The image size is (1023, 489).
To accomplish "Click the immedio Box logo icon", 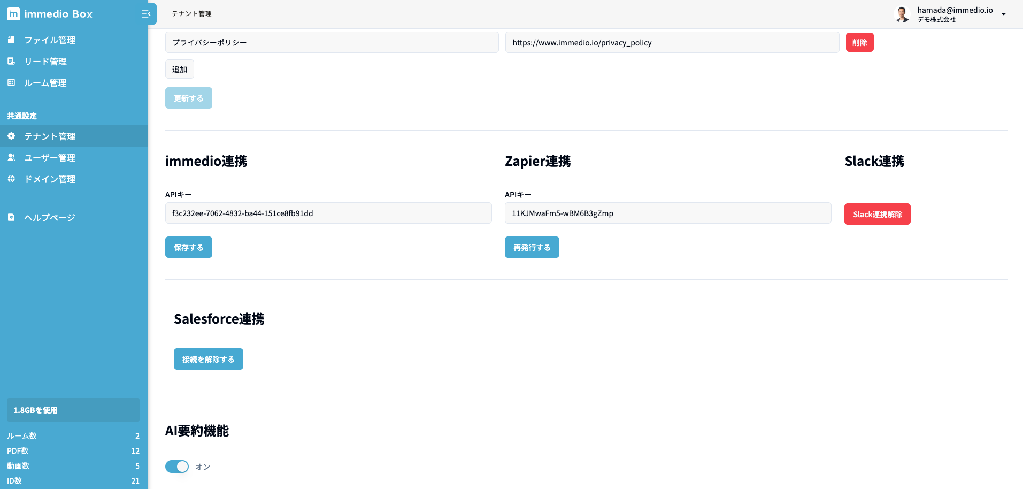I will pyautogui.click(x=13, y=14).
